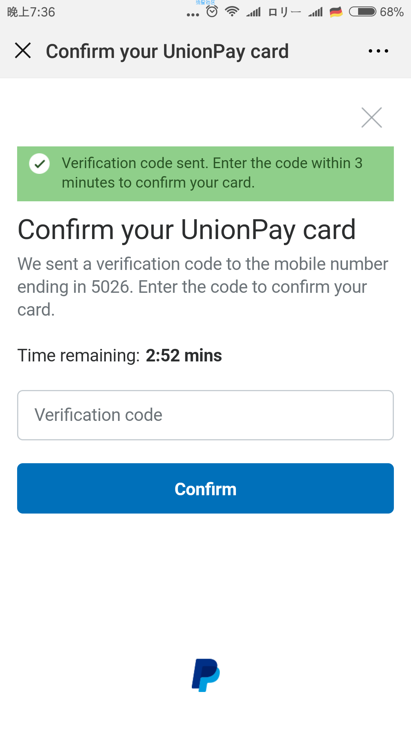Click the green verification code sent banner
Screen dimensions: 411x732
click(x=205, y=174)
